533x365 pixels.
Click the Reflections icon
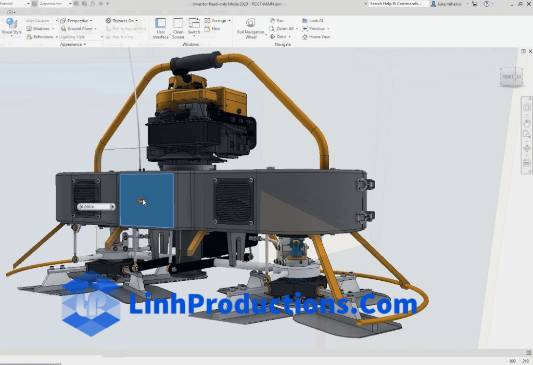tap(29, 37)
